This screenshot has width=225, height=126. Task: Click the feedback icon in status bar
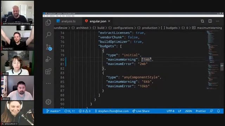tap(211, 111)
